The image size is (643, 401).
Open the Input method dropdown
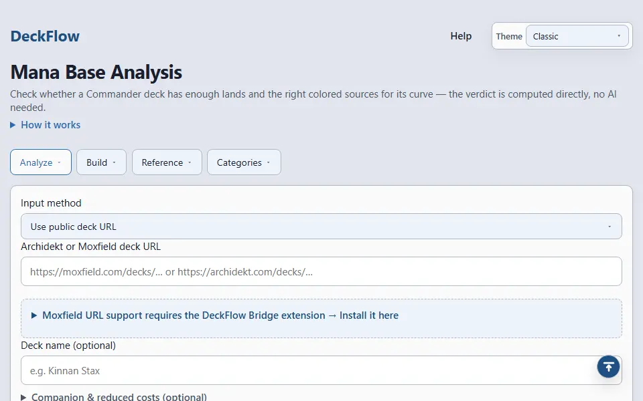tap(321, 227)
